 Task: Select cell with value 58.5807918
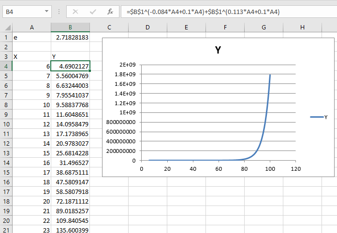pos(70,192)
